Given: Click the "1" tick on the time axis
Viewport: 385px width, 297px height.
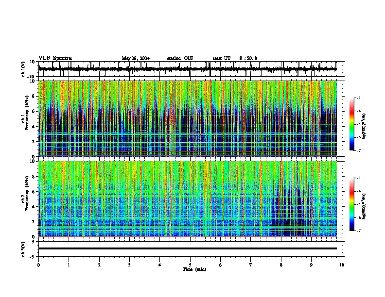Looking at the screenshot, I should tap(69, 265).
